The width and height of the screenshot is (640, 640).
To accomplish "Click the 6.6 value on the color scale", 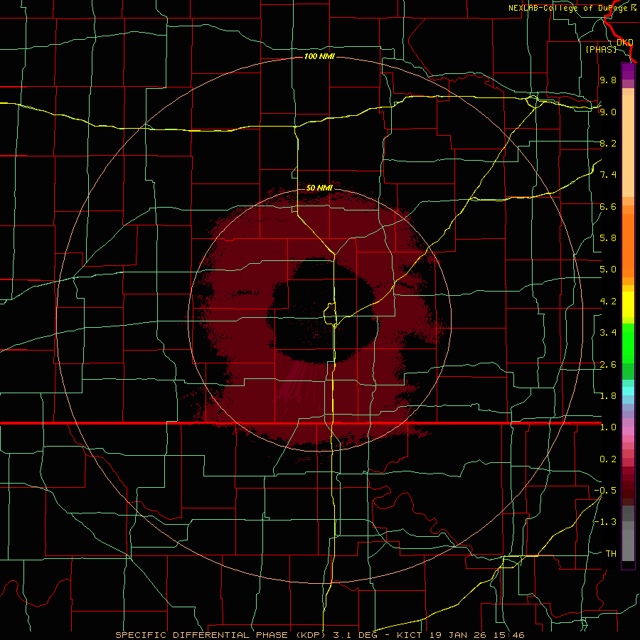I will point(608,206).
